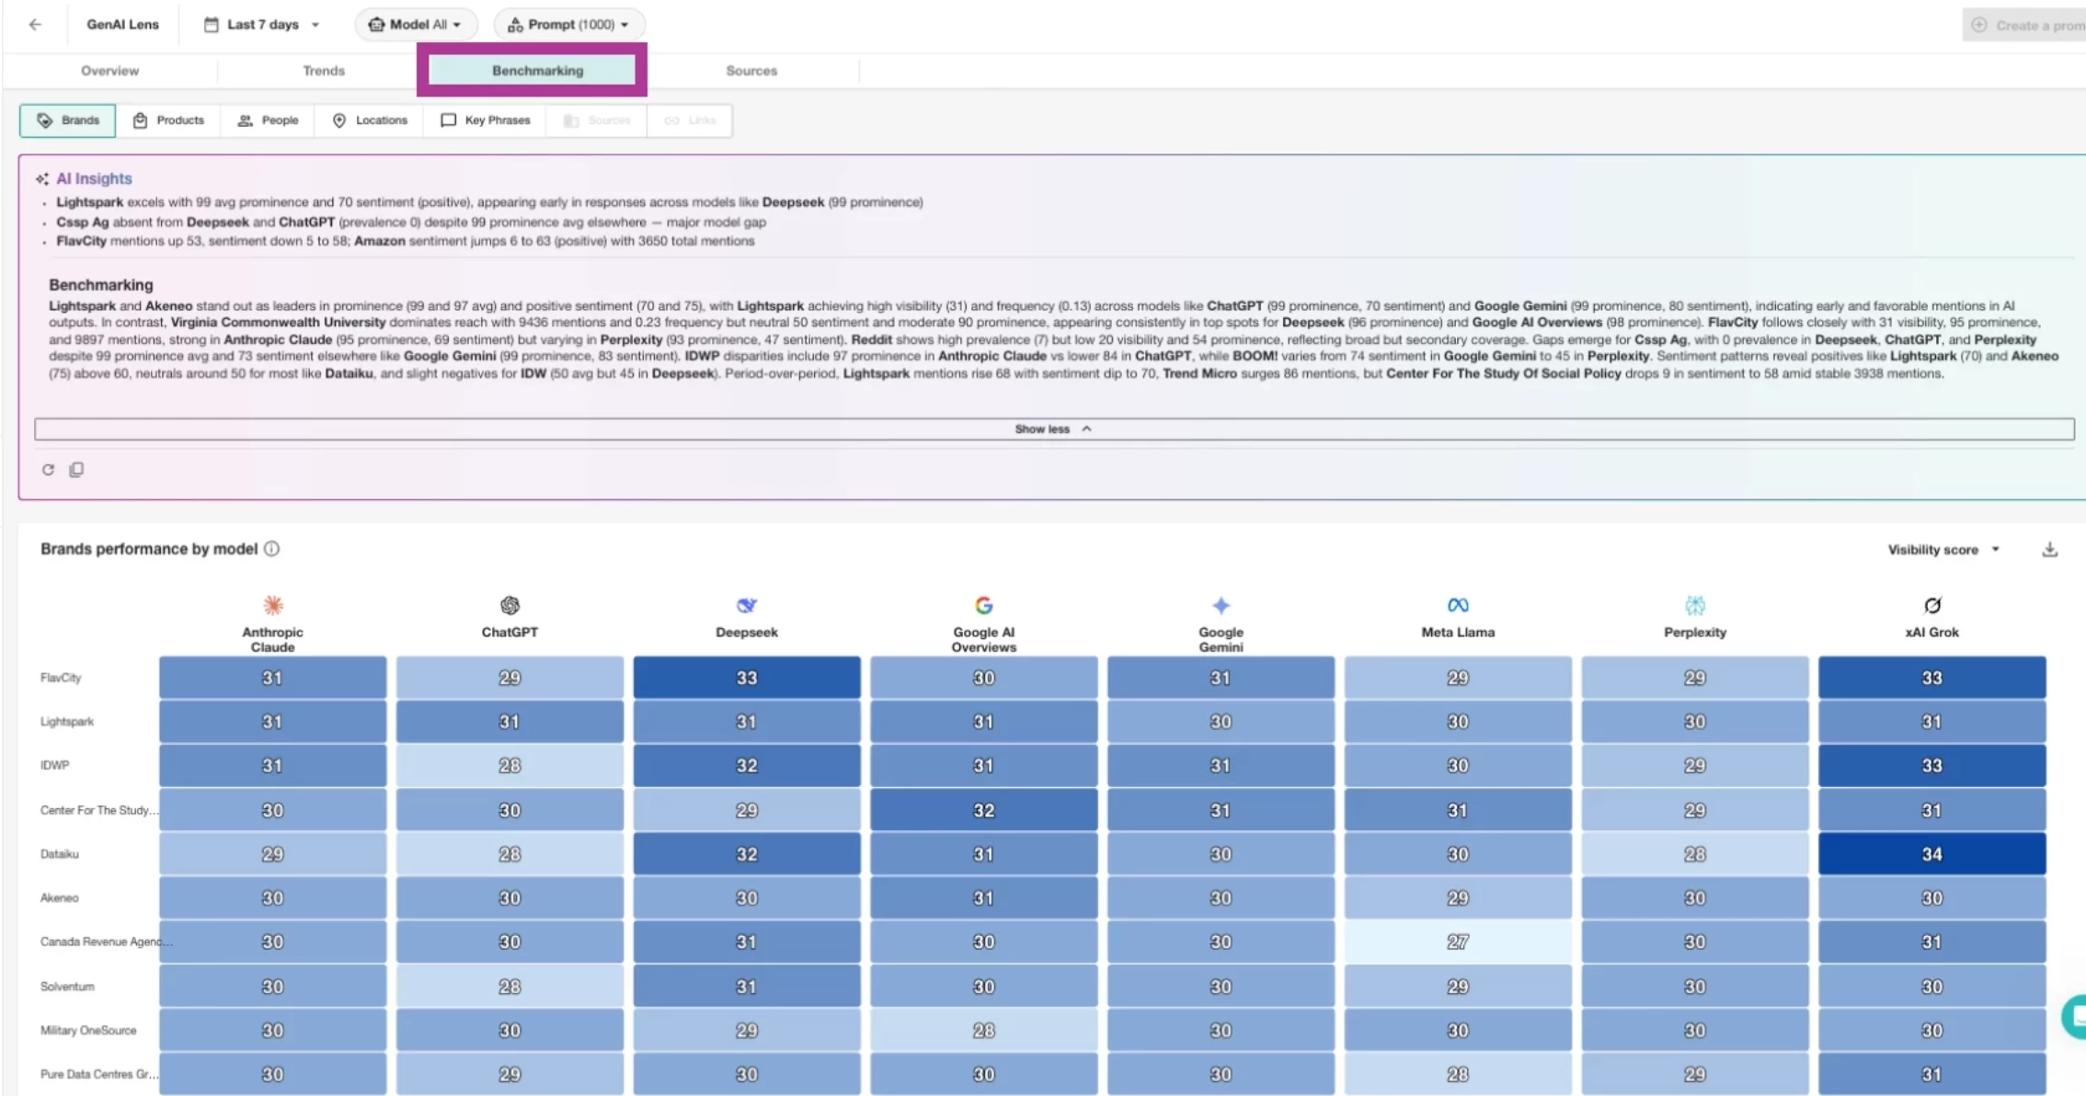Image resolution: width=2086 pixels, height=1096 pixels.
Task: Click the Anthropic Claude logo icon
Action: point(273,605)
